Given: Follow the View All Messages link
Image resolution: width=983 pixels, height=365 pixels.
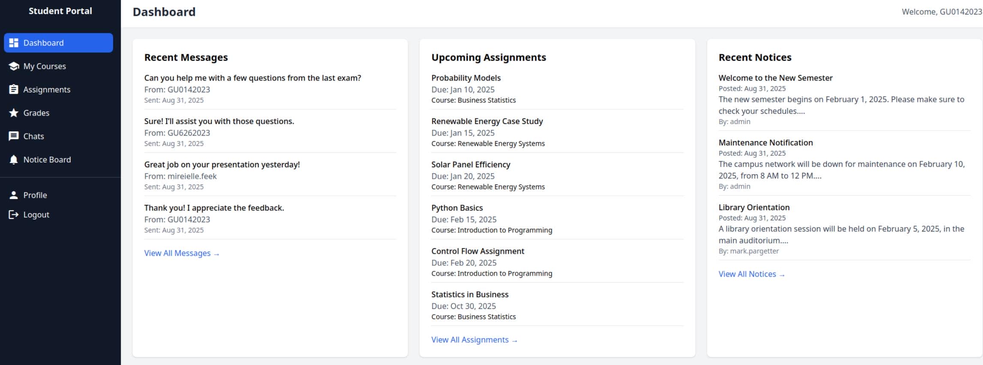Looking at the screenshot, I should click(x=182, y=253).
